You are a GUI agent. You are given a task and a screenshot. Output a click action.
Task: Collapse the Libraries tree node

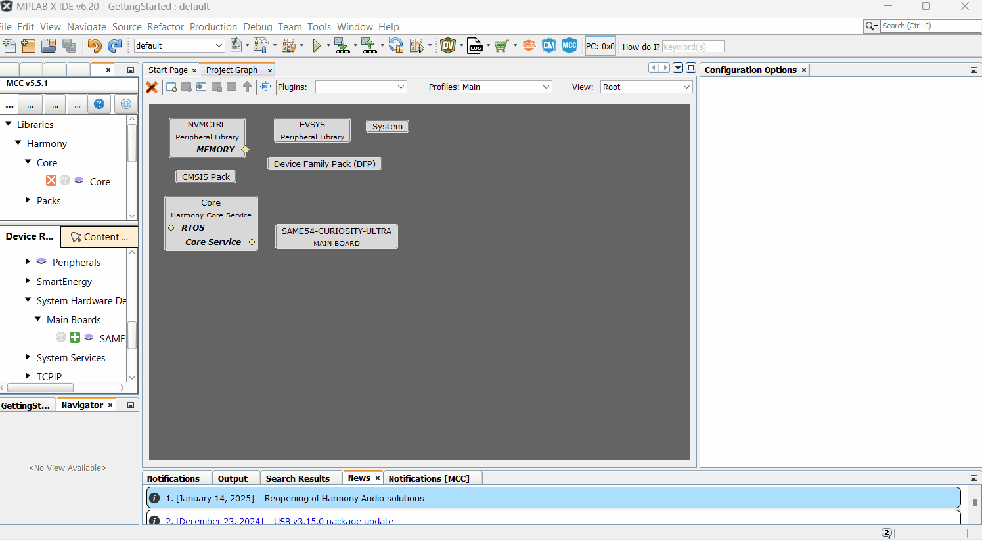pos(8,124)
